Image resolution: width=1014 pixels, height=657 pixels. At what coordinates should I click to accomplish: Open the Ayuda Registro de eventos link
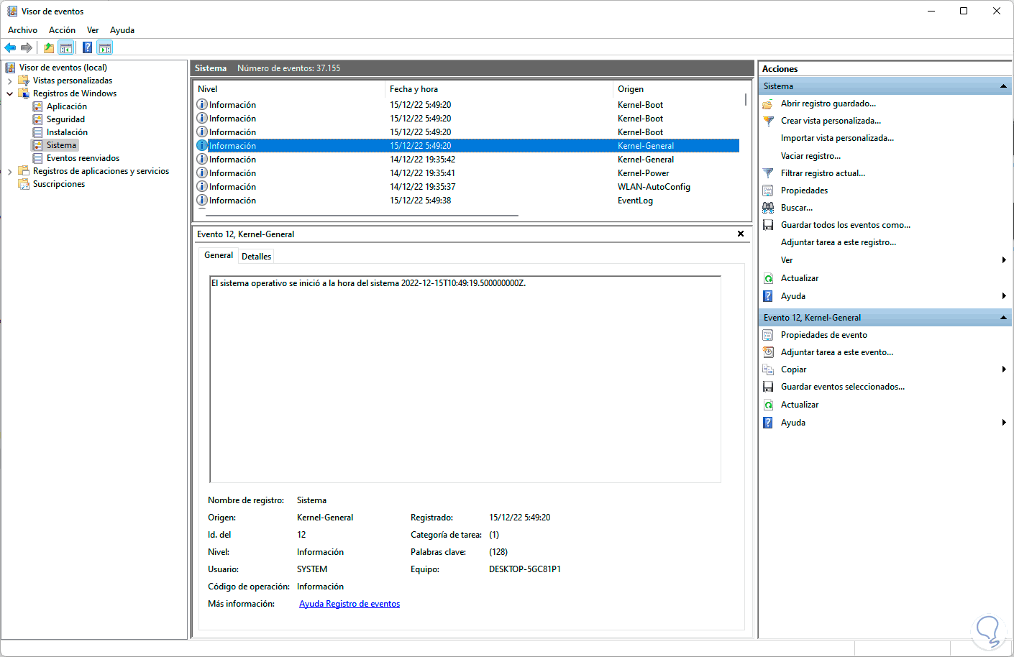point(350,604)
